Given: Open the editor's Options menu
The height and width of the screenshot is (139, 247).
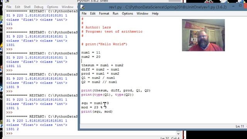Looking at the screenshot, I should (127, 14).
